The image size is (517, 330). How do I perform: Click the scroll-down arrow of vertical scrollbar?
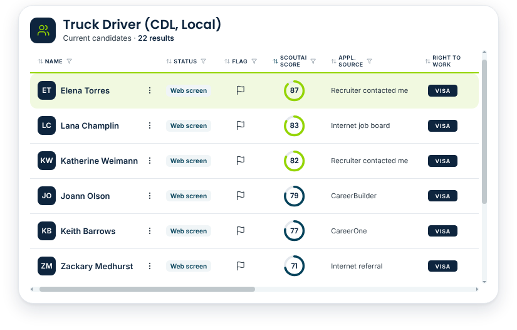pyautogui.click(x=484, y=282)
